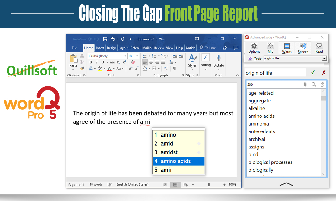Toggle AutoSave switch
This screenshot has height=201, width=336.
(93, 39)
